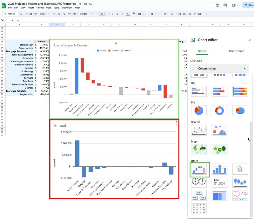Open the Annual chart's three-dot menu
This screenshot has width=254, height=220.
pos(177,123)
